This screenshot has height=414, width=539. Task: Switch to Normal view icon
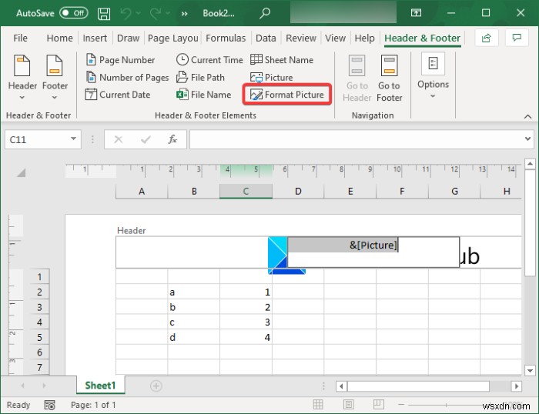318,404
